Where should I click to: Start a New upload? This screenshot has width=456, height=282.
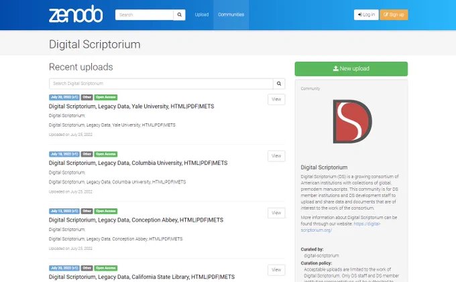351,69
